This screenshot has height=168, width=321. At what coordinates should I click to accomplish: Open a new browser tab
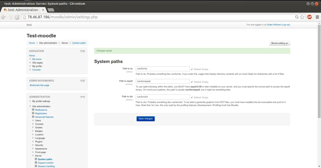point(50,10)
